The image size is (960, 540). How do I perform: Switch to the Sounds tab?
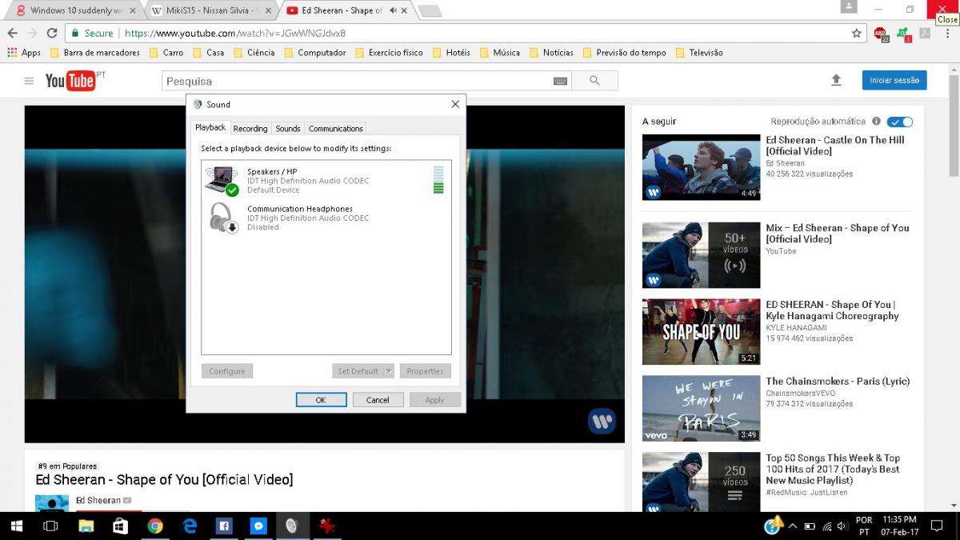pyautogui.click(x=288, y=128)
